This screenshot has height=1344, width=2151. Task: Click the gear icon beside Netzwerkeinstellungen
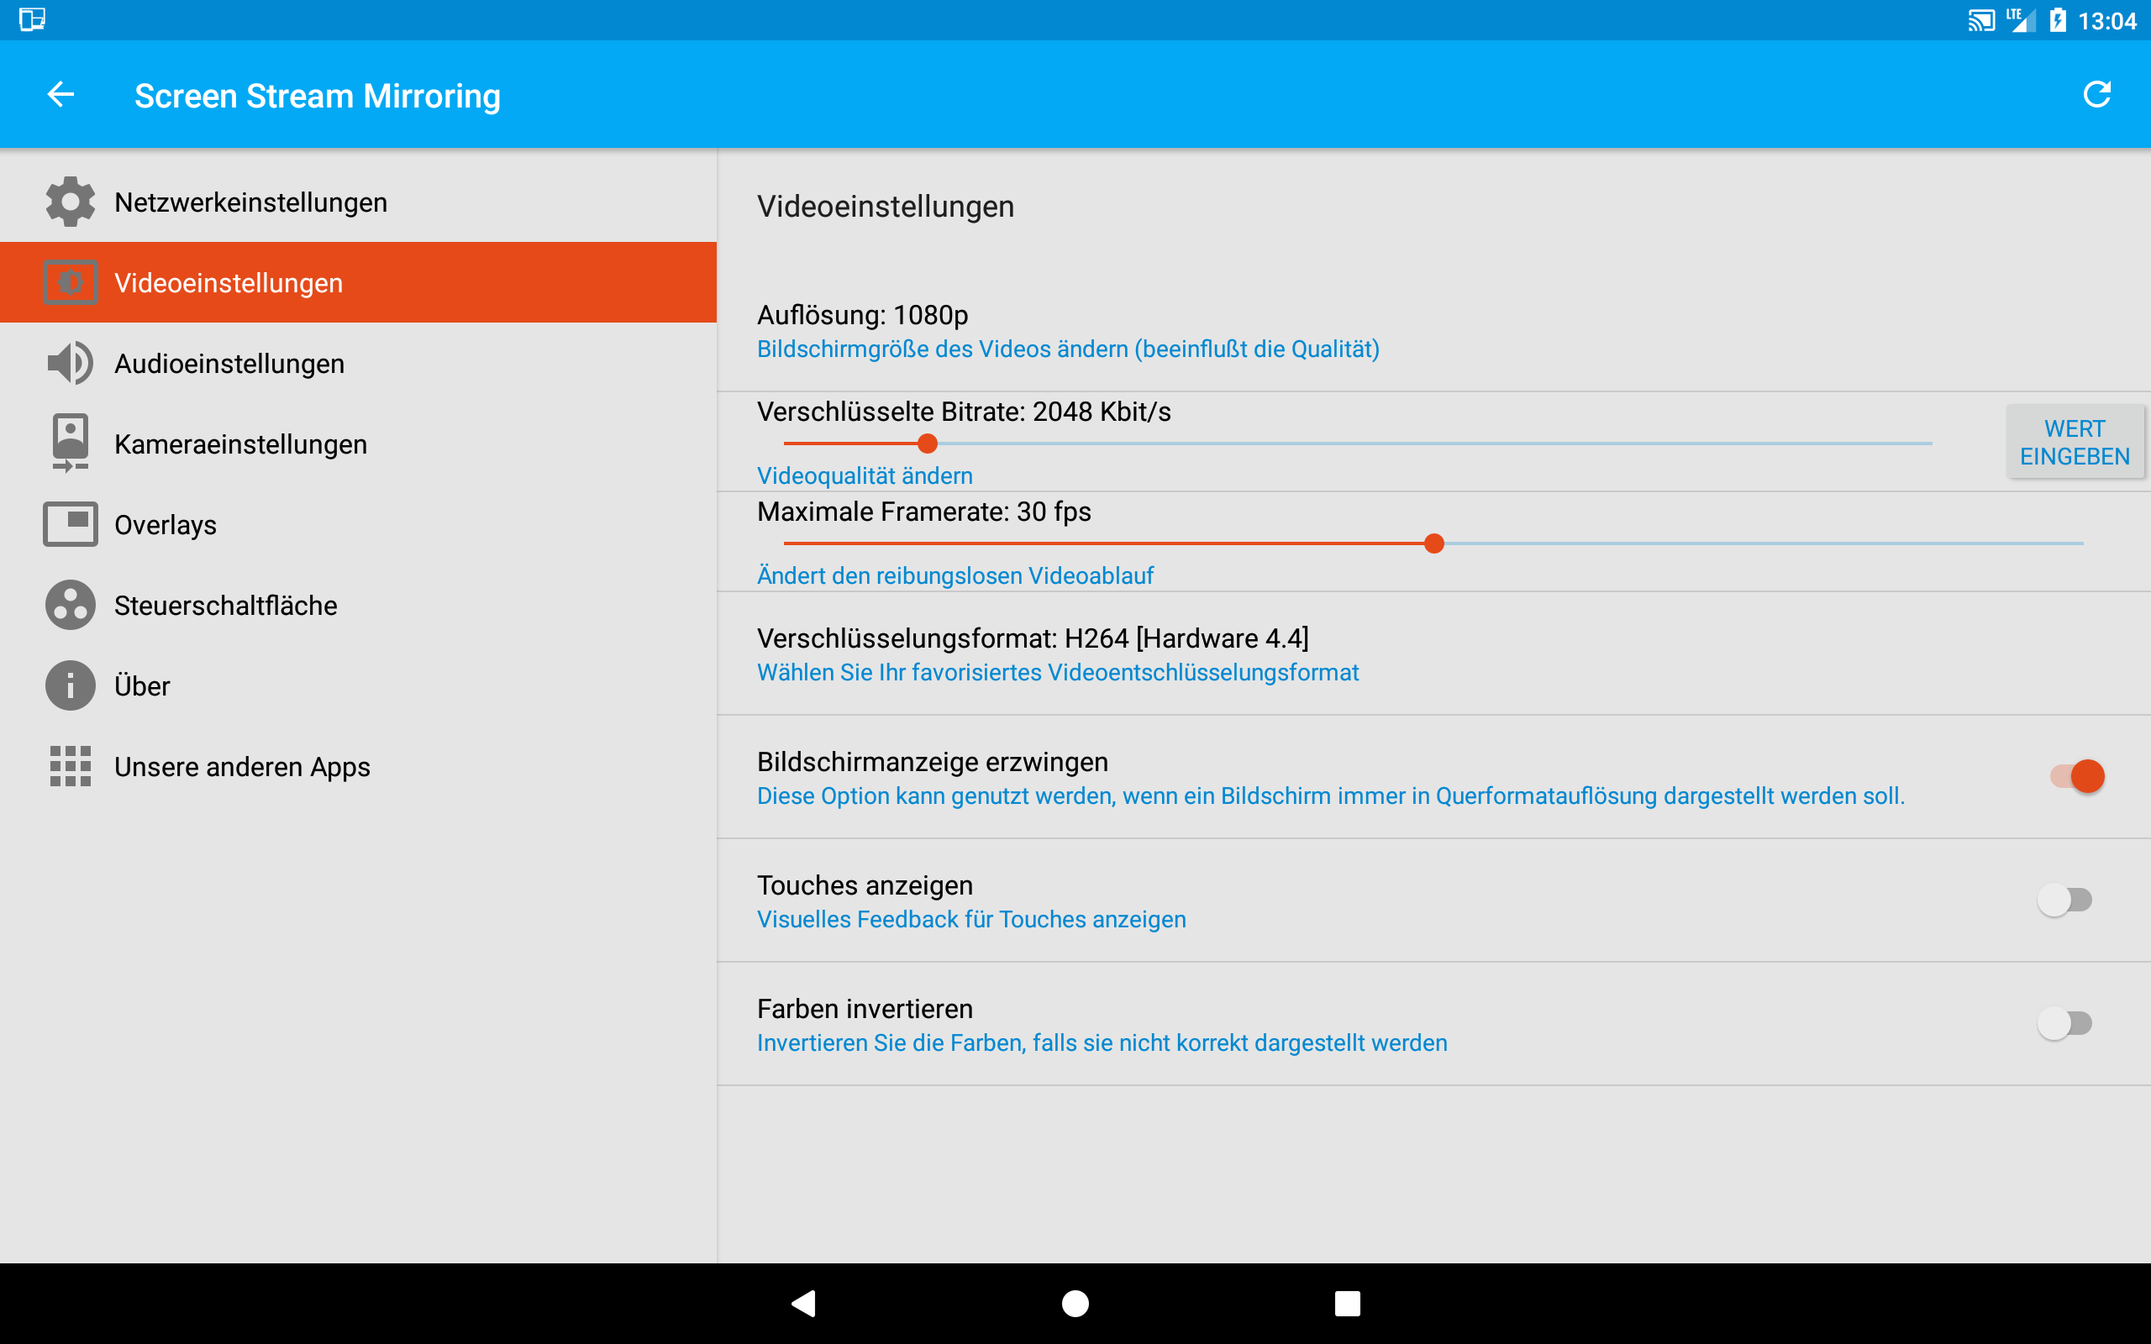(x=71, y=202)
